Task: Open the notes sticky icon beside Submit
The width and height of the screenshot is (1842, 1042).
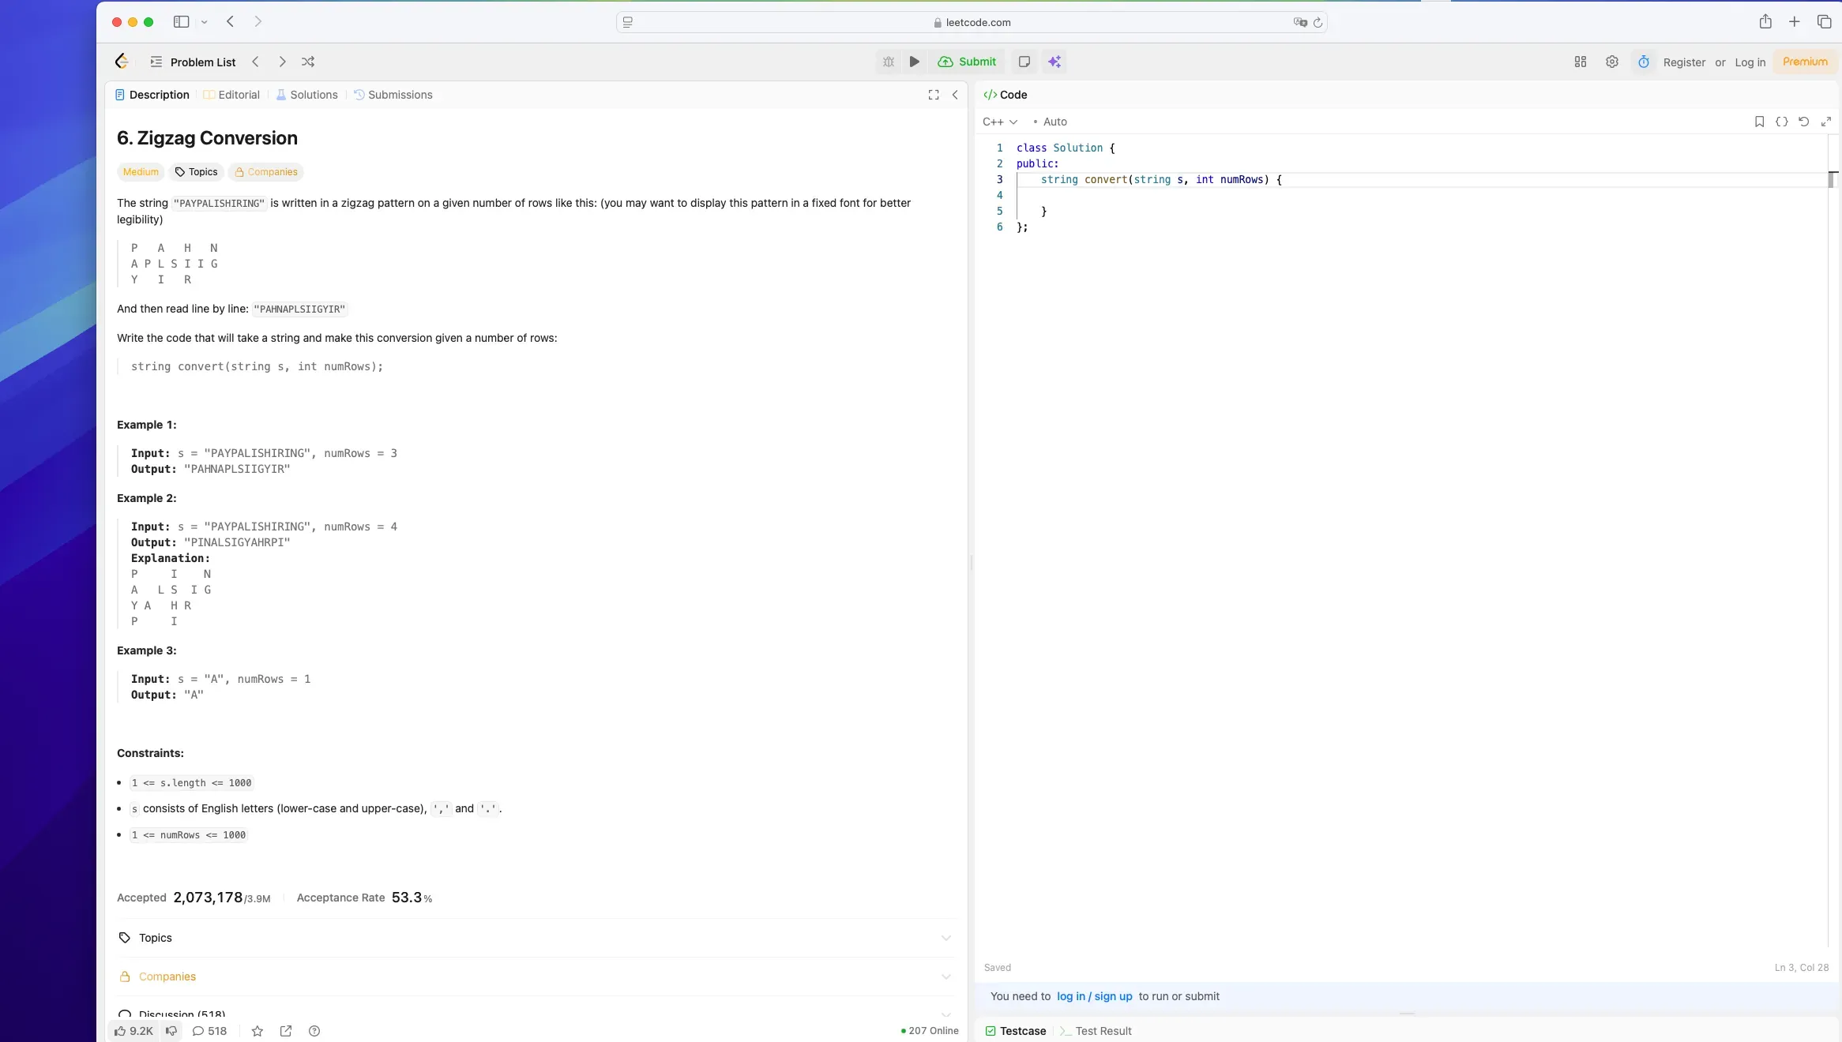Action: (x=1024, y=62)
